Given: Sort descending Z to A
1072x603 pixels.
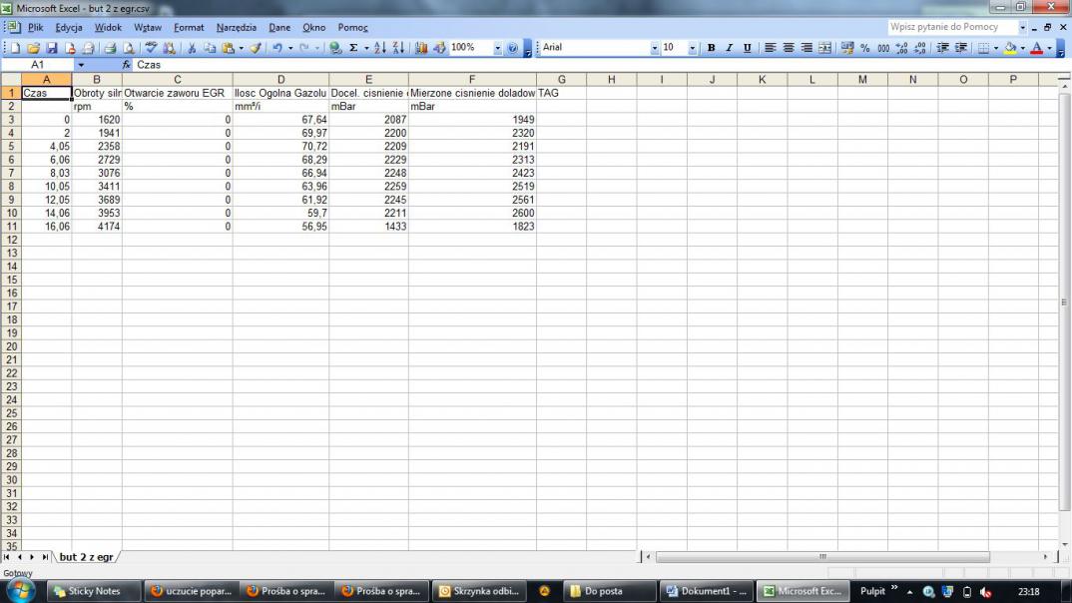Looking at the screenshot, I should coord(398,48).
